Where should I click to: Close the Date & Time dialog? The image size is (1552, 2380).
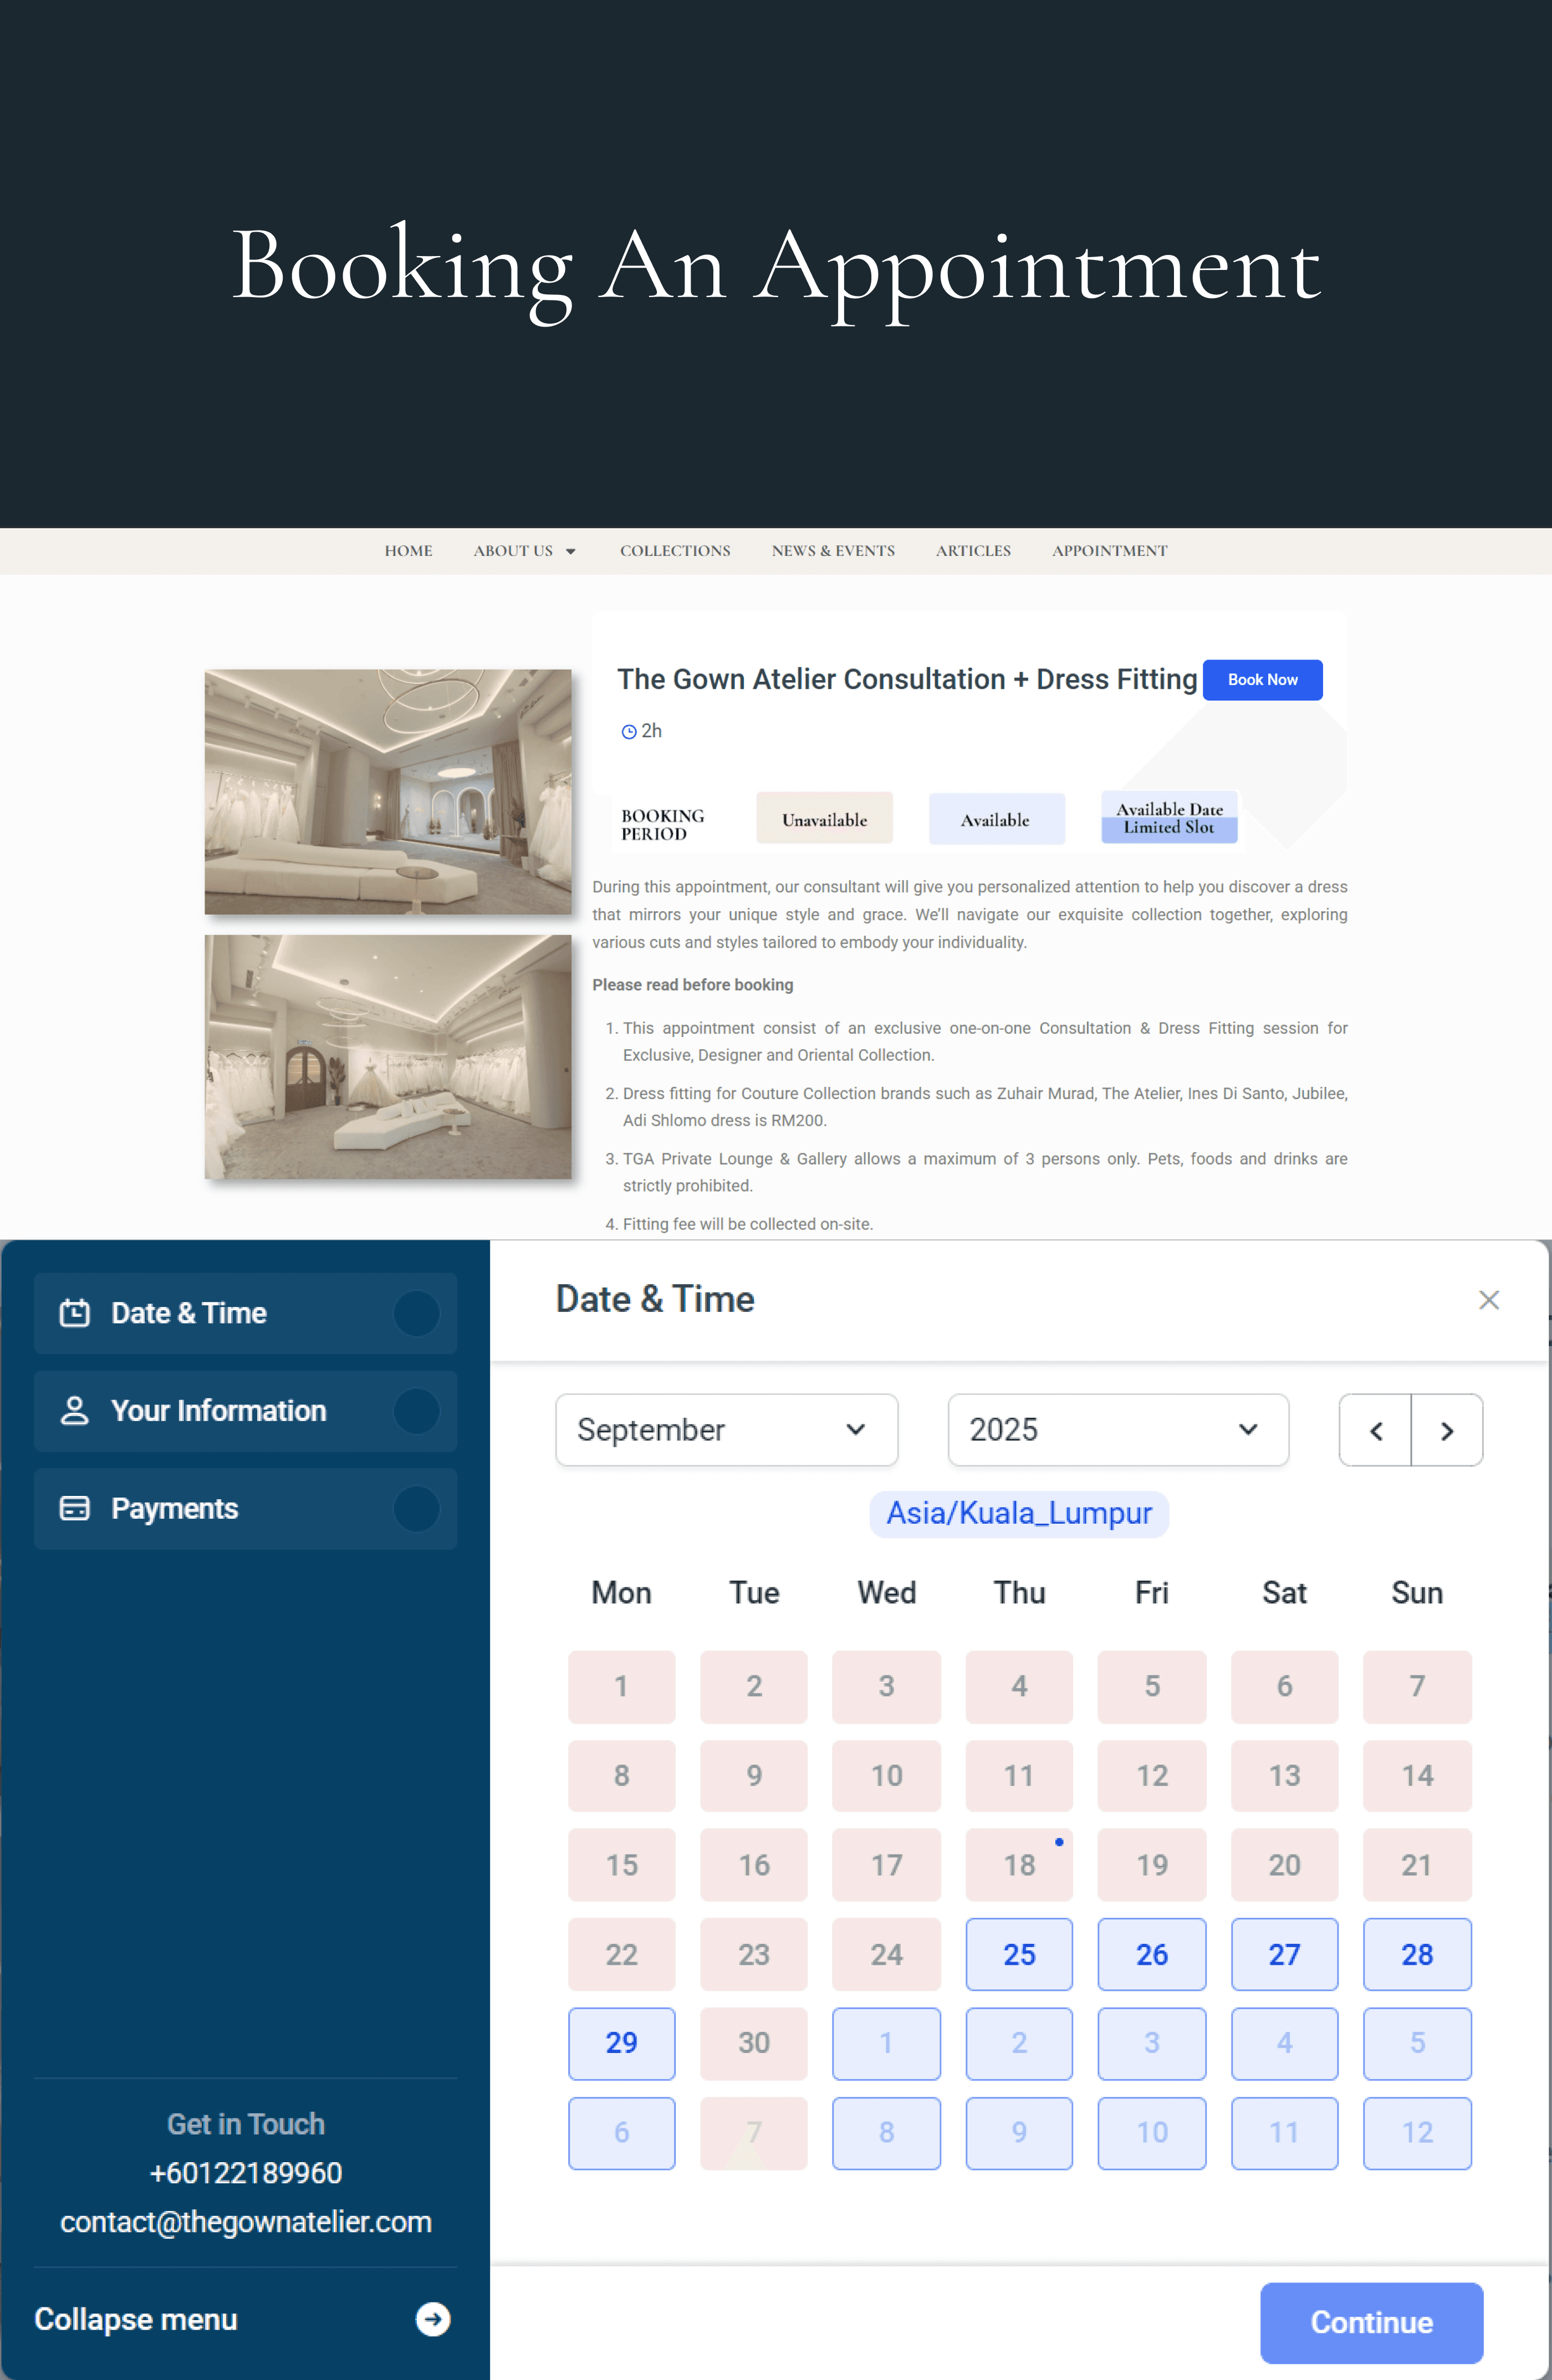click(1488, 1300)
